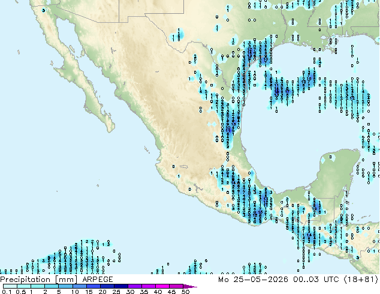380x294 pixels.
Task: Click the "(18+81)" forecast run label
Action: pos(361,280)
